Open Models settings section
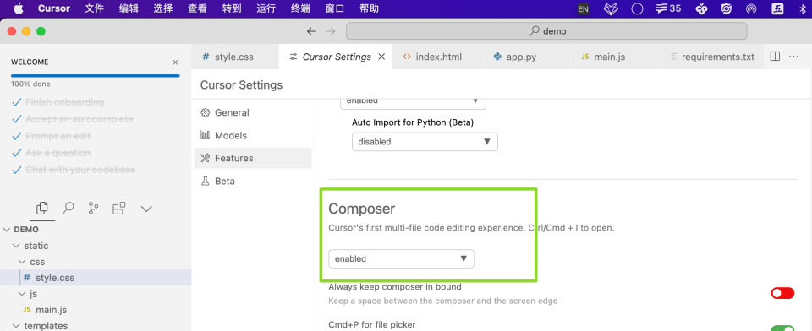This screenshot has height=331, width=812. point(253,135)
